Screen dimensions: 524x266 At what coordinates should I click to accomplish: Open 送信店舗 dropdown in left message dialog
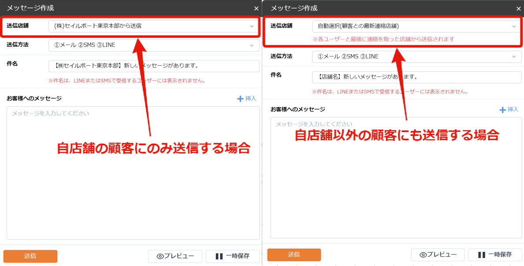pos(154,26)
